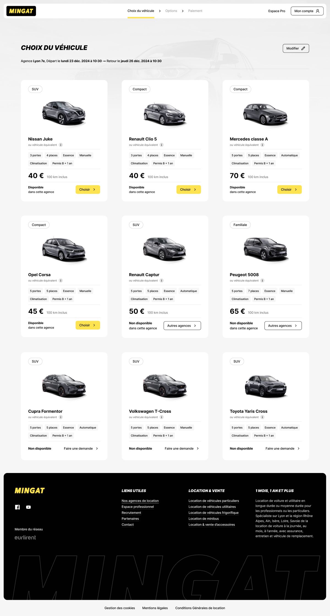Click info icon beside Toyota Yaris Cross
This screenshot has height=616, width=330.
coord(262,417)
